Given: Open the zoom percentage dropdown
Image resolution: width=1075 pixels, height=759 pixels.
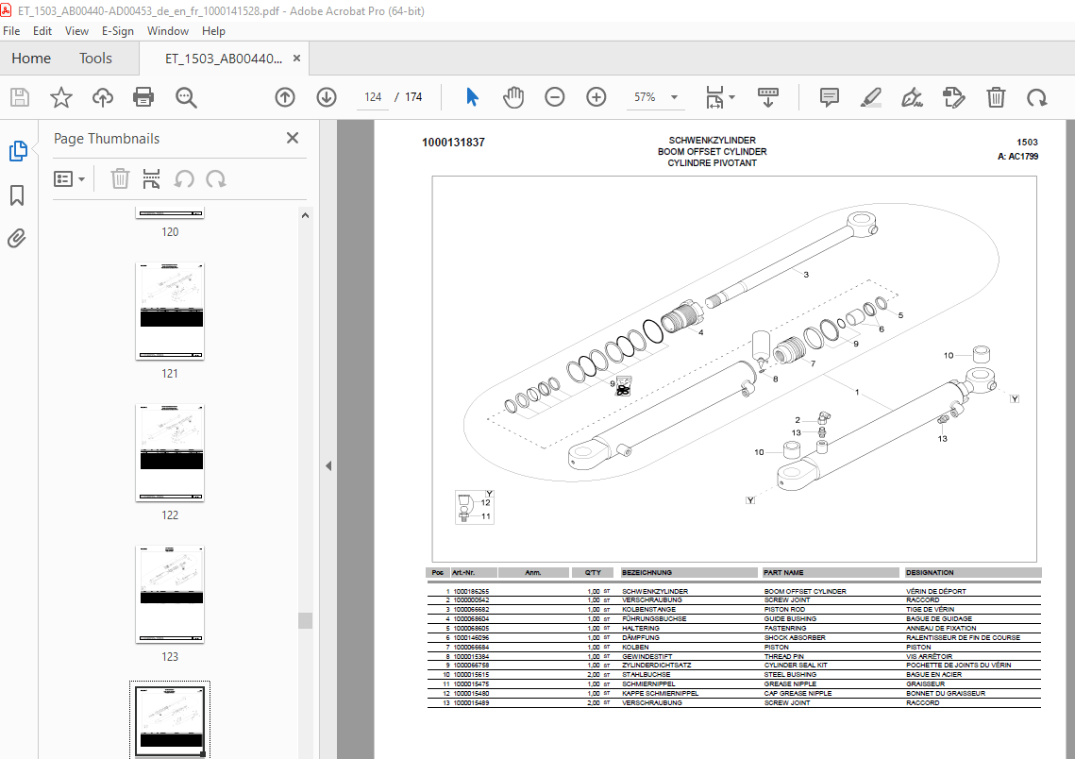Looking at the screenshot, I should click(675, 97).
